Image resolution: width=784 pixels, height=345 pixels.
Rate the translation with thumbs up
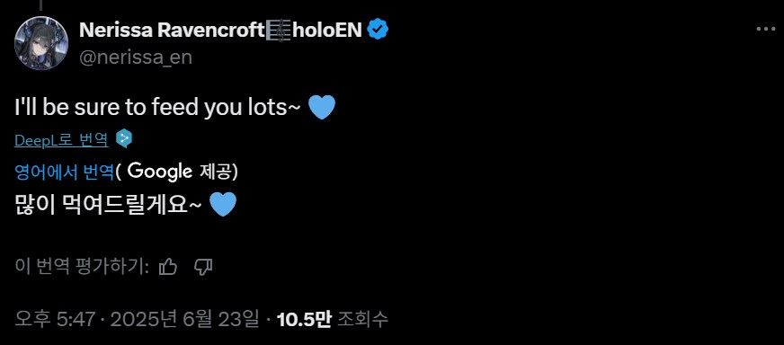coord(168,267)
